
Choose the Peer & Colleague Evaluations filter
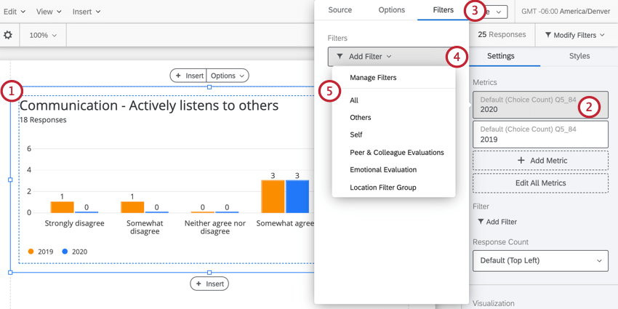pyautogui.click(x=396, y=153)
